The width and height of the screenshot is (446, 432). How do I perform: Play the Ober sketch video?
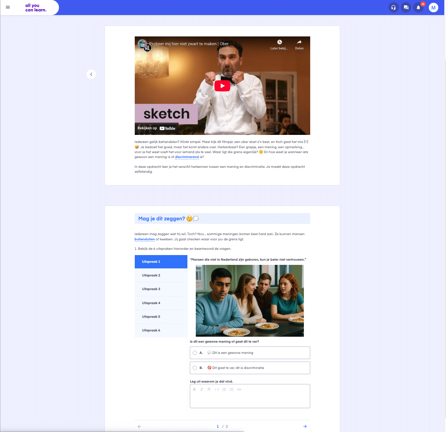pos(222,86)
